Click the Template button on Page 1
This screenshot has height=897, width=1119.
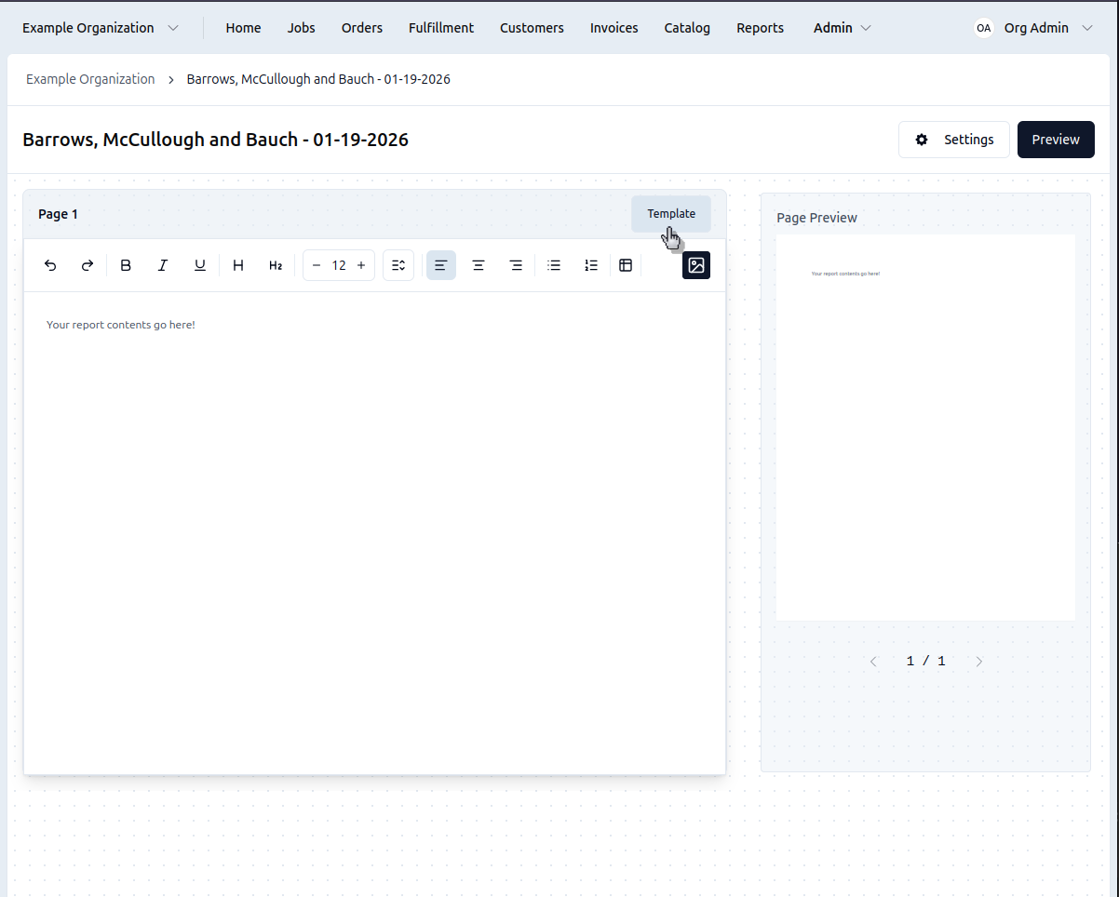coord(671,214)
